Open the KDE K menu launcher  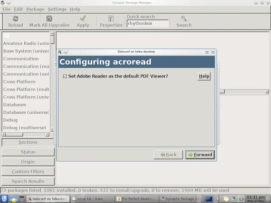pos(4,199)
